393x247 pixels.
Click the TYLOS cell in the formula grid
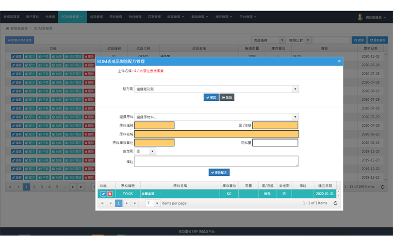tap(128, 194)
